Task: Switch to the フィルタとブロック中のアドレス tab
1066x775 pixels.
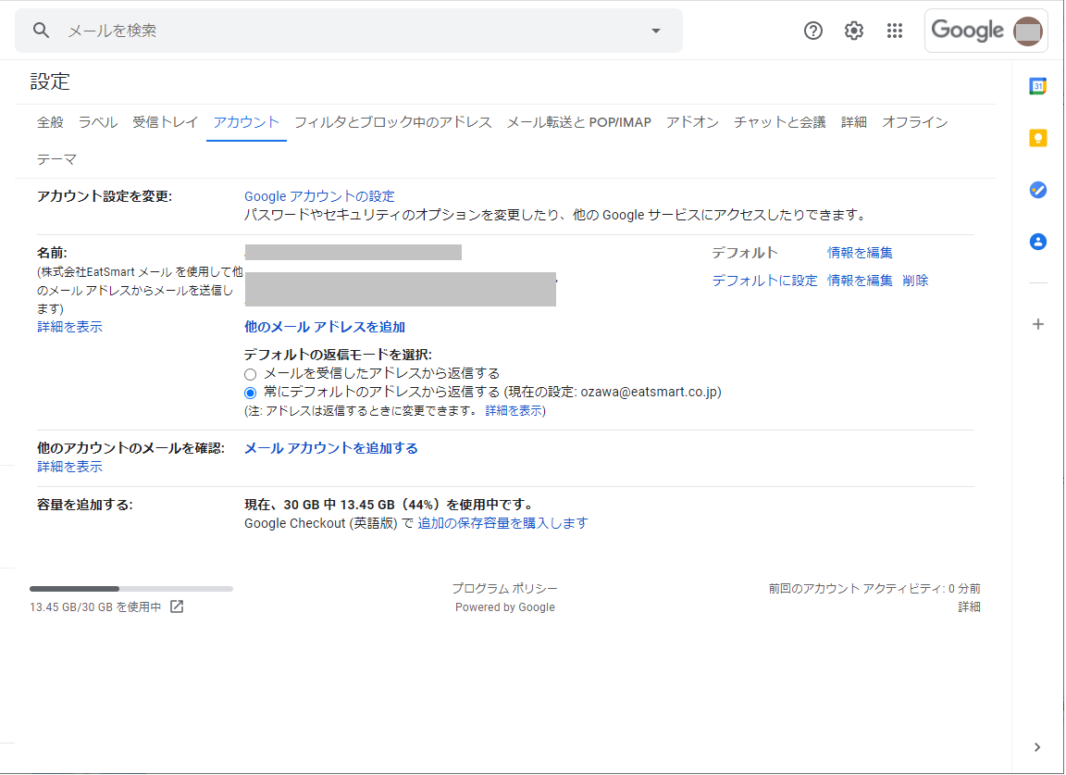Action: (391, 121)
